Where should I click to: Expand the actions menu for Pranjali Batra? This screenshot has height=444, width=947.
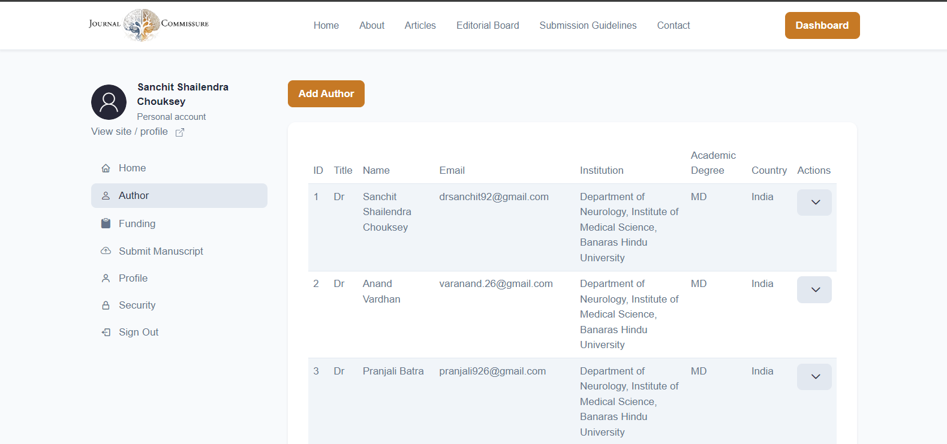814,377
